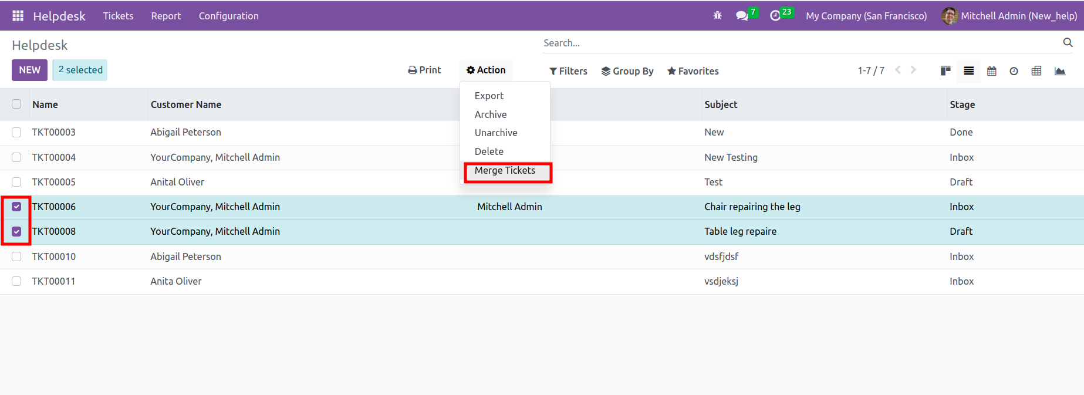1084x395 pixels.
Task: Open the activities clock icon
Action: pos(775,16)
